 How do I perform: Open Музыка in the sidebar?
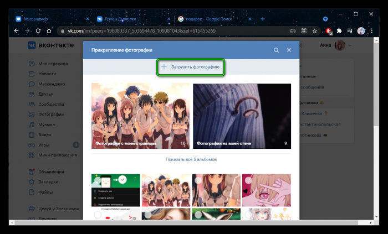(42, 124)
